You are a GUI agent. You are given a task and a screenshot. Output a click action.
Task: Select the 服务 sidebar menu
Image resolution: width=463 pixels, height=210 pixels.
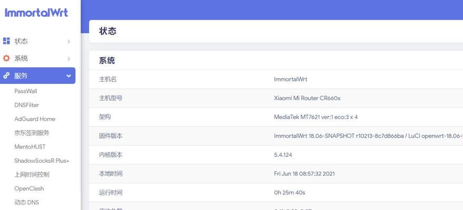pyautogui.click(x=37, y=76)
